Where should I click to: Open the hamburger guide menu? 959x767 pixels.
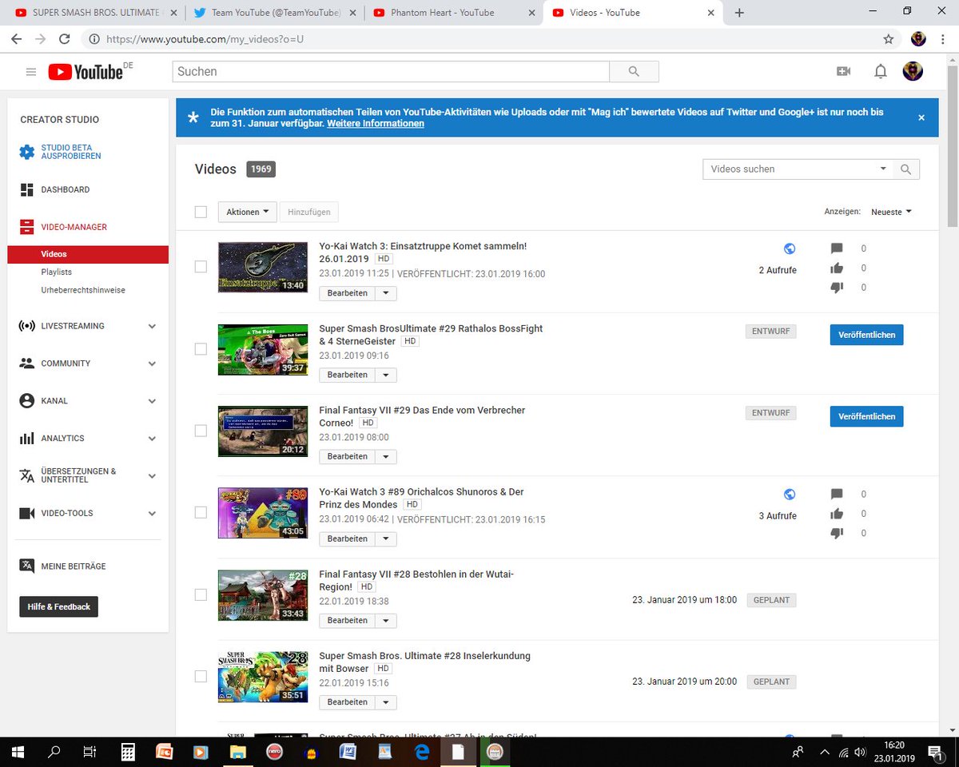point(31,72)
